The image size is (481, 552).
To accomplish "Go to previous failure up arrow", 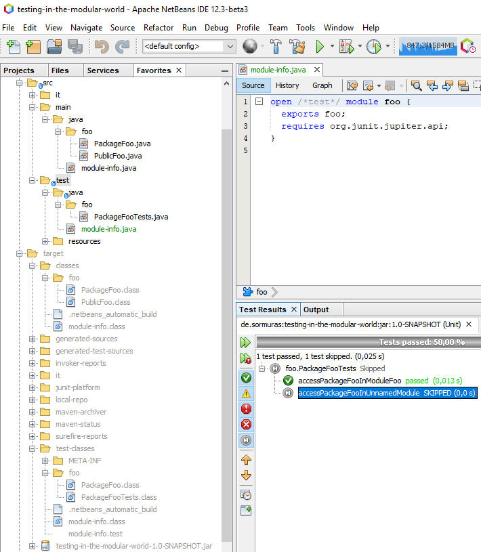I will click(x=246, y=459).
